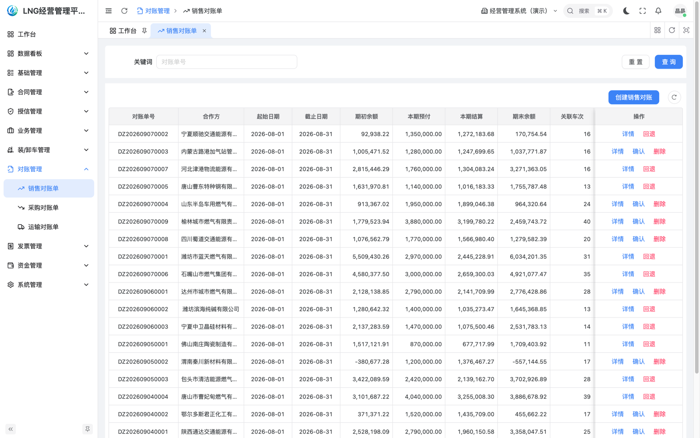The width and height of the screenshot is (700, 438).
Task: Collapse the sidebar hamburger menu icon
Action: tap(108, 11)
